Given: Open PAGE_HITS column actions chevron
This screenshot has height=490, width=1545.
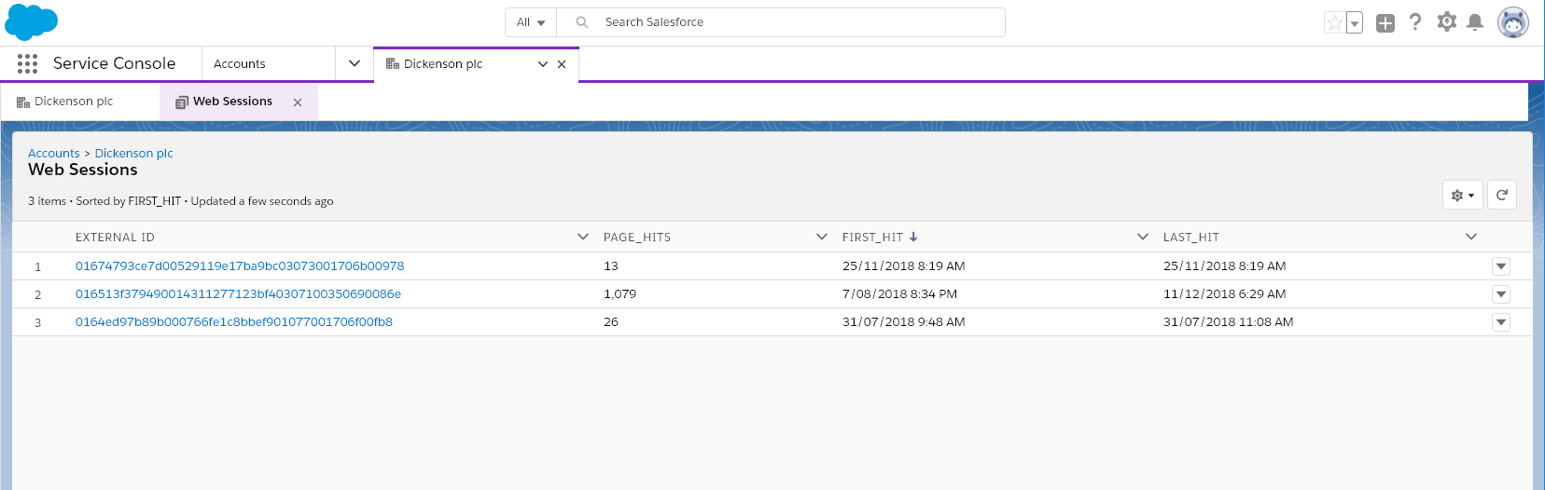Looking at the screenshot, I should pos(822,237).
